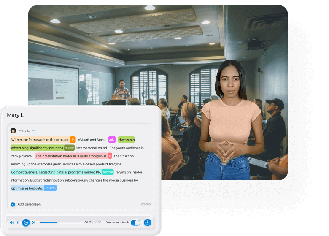Click the 'summing up the examples given' line
Screen dimensions: 329x236
pos(66,164)
